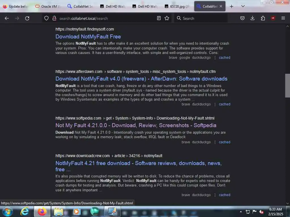Open the Softpedia Not My Fault 4.21.0.0 result
The width and height of the screenshot is (290, 217).
coord(136,125)
